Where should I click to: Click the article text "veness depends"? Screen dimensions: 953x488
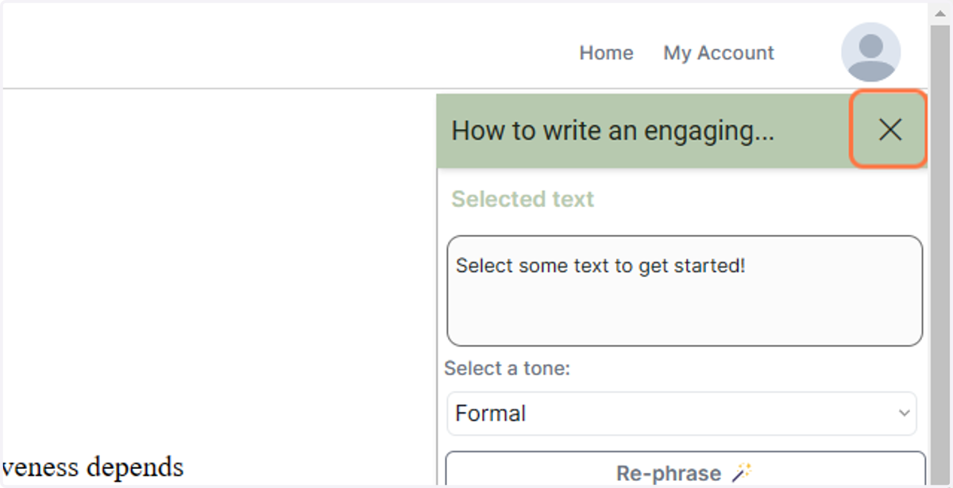(x=93, y=467)
